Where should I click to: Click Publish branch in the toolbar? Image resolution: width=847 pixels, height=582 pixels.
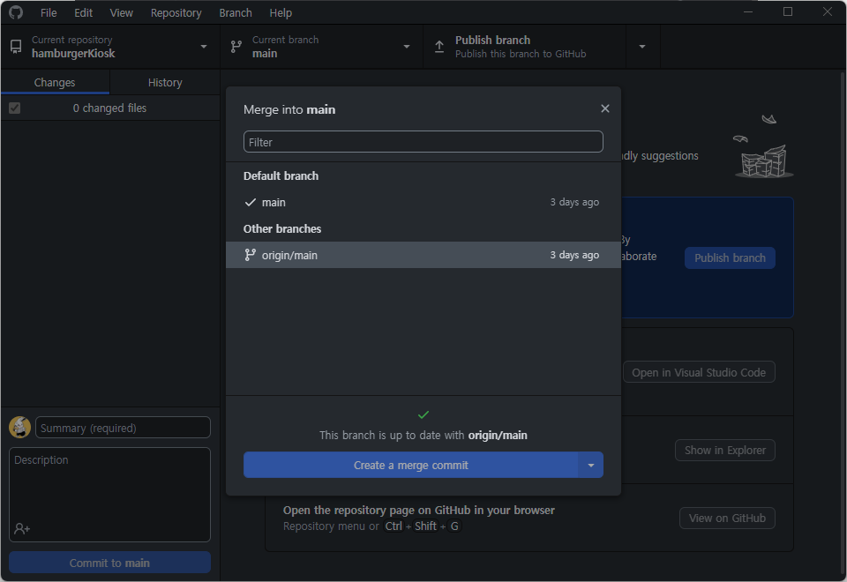[524, 47]
